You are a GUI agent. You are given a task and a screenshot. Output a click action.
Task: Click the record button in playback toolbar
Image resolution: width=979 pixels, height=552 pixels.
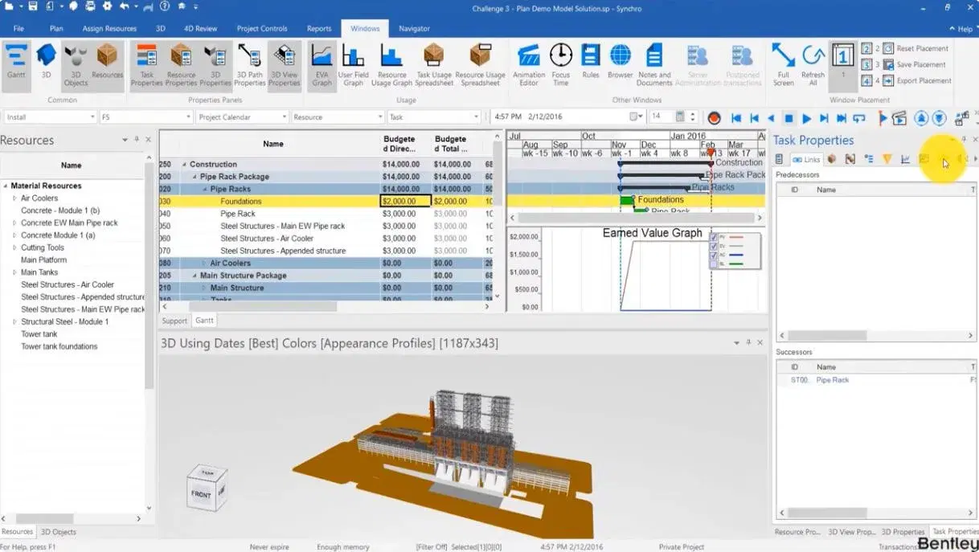click(714, 118)
